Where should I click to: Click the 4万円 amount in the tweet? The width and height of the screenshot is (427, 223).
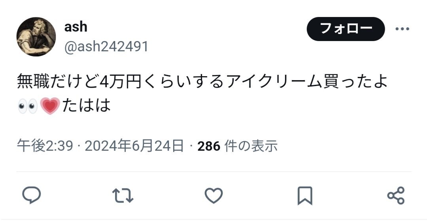click(120, 81)
